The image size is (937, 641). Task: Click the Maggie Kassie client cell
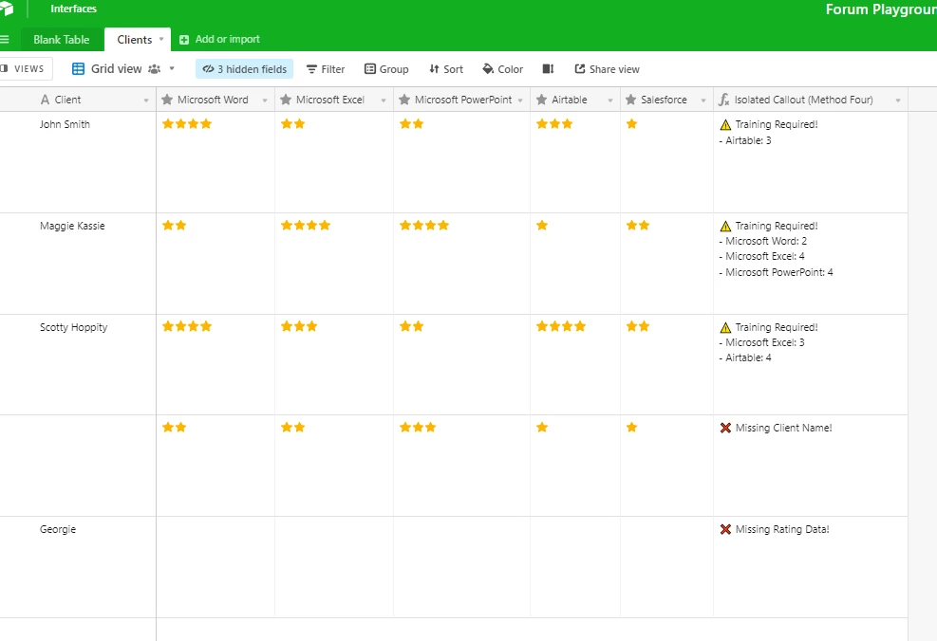click(78, 264)
